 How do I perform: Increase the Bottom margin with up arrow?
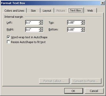coord(83,29)
